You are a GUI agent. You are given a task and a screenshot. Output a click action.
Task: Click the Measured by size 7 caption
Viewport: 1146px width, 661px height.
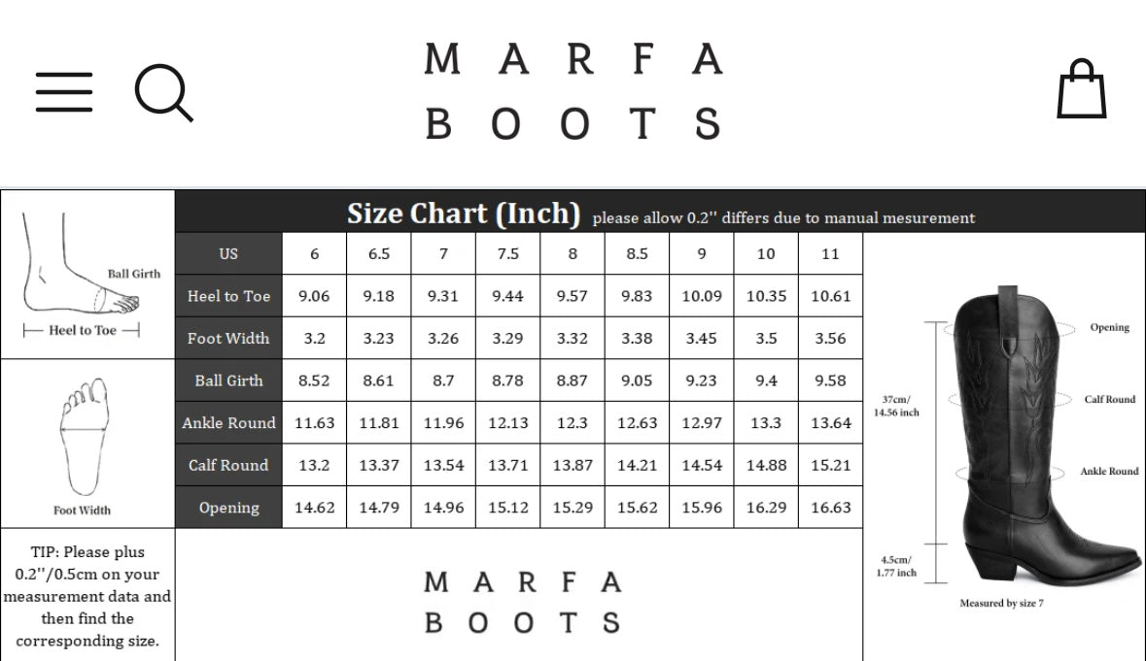tap(1001, 604)
